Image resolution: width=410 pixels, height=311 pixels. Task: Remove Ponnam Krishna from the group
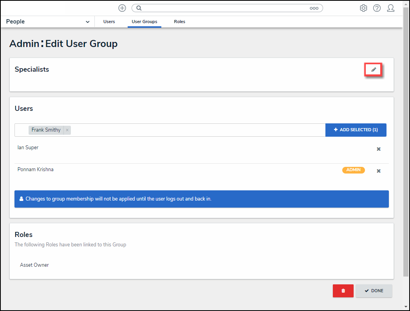379,171
